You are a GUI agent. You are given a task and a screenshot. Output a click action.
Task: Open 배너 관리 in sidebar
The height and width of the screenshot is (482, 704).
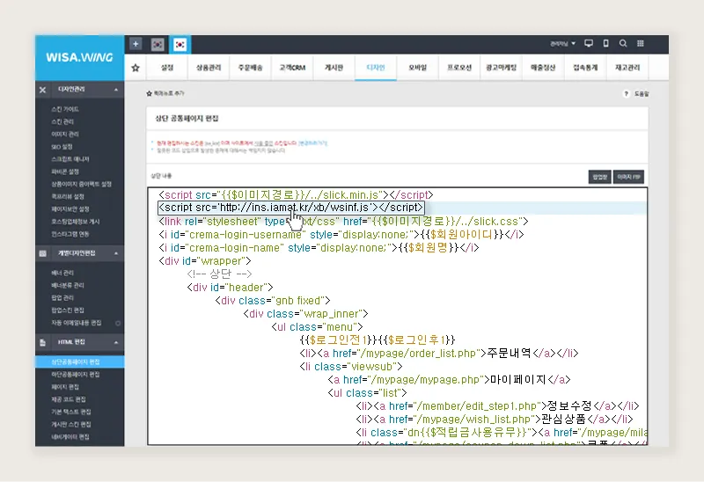coord(62,273)
